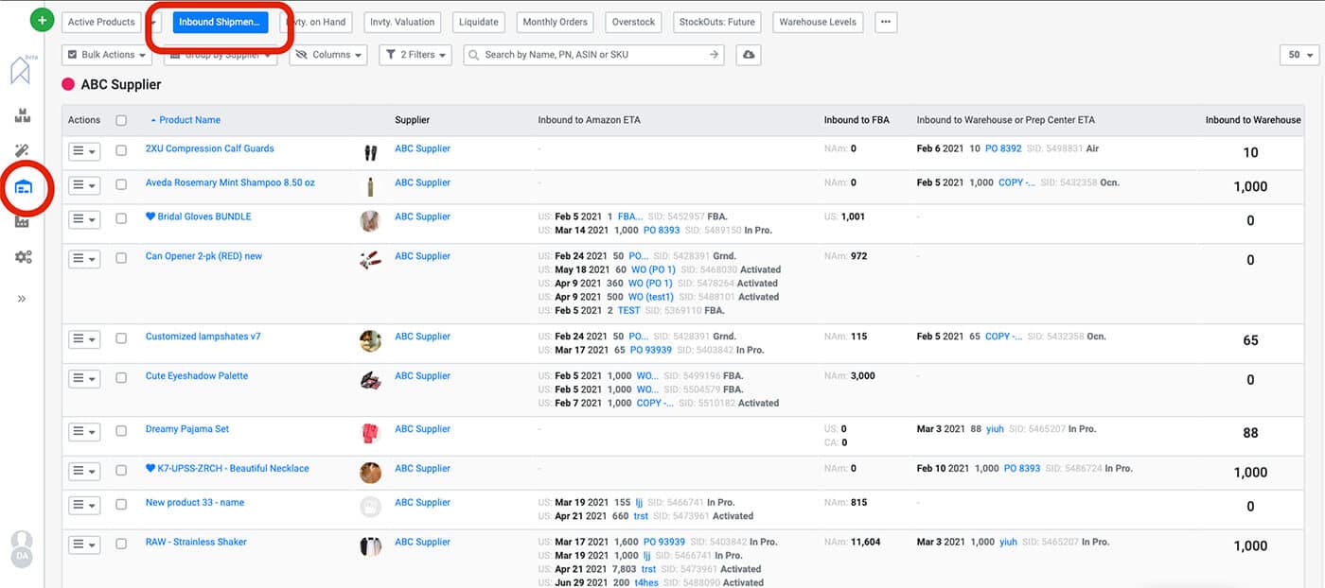Screen dimensions: 1325x588
Task: Open the gears settings icon in the sidebar
Action: coord(24,256)
